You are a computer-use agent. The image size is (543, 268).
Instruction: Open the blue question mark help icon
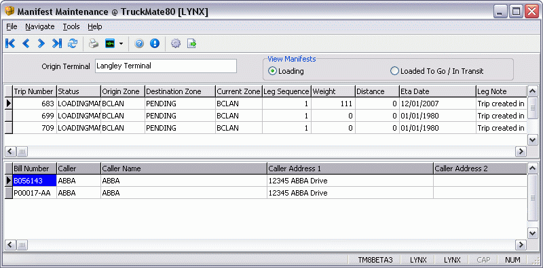coord(139,43)
